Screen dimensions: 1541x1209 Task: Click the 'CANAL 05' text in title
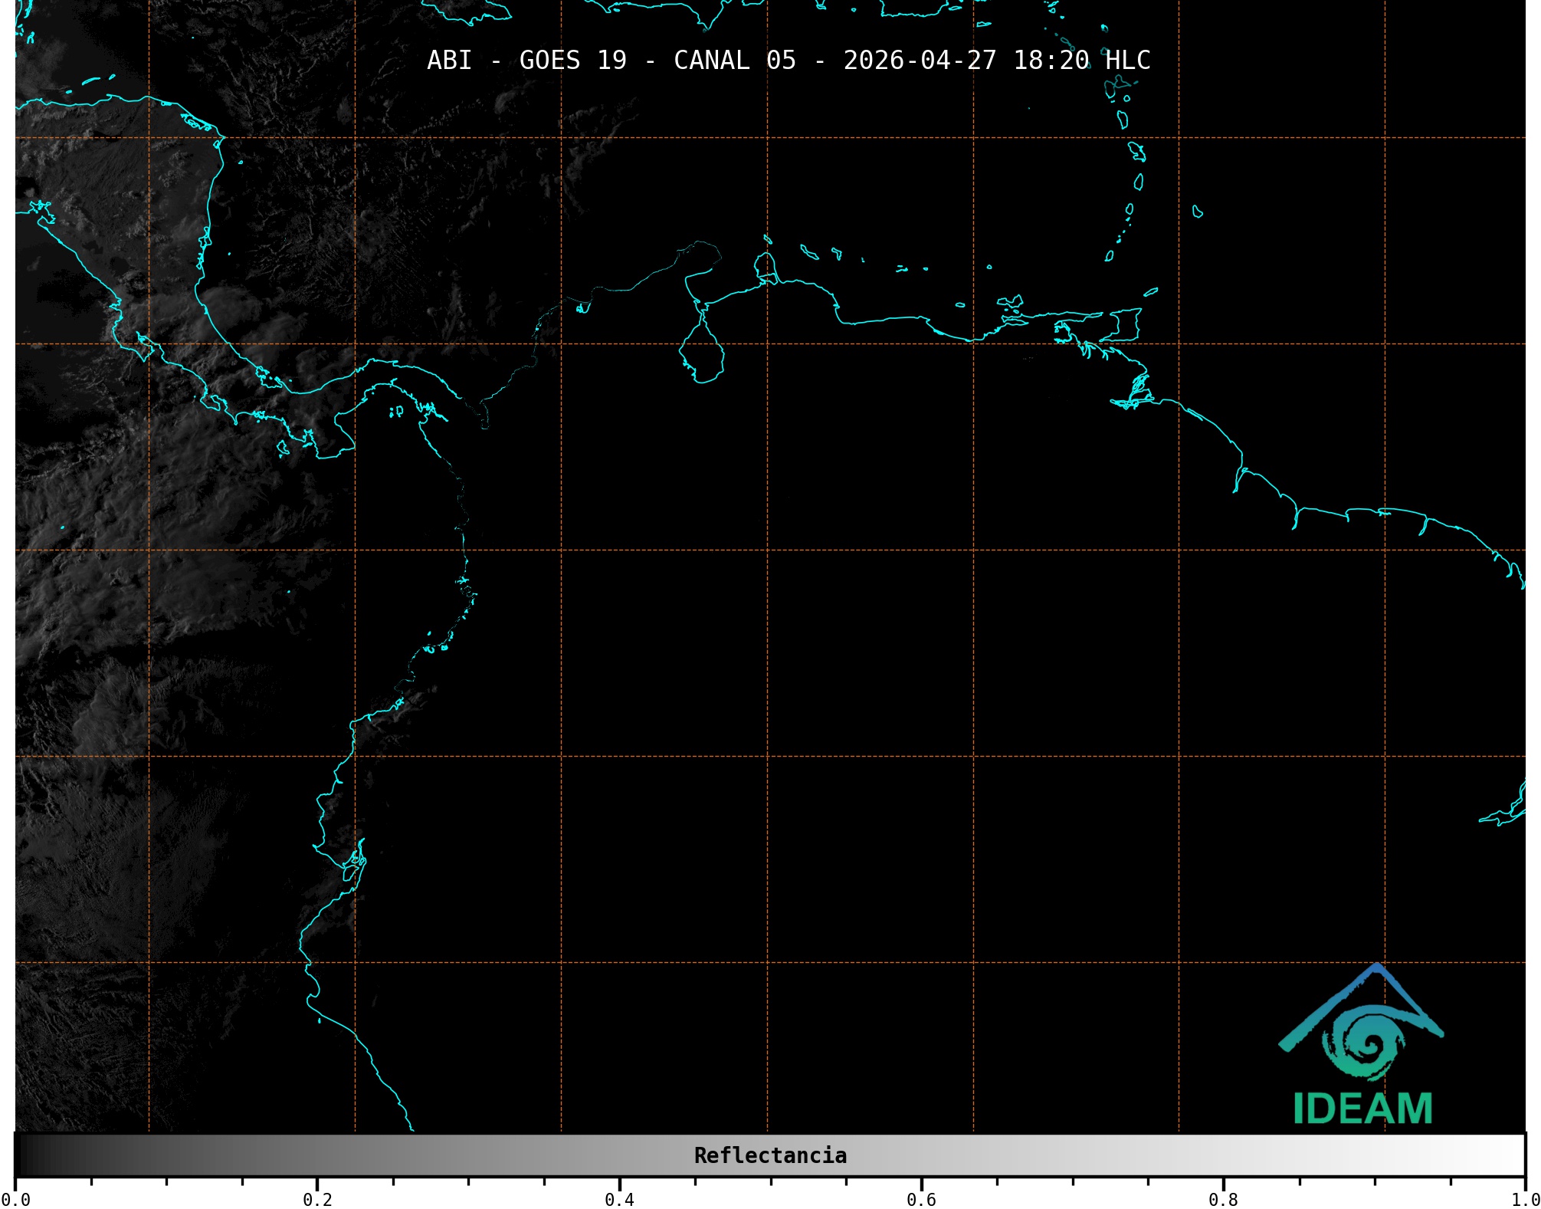[x=734, y=61]
